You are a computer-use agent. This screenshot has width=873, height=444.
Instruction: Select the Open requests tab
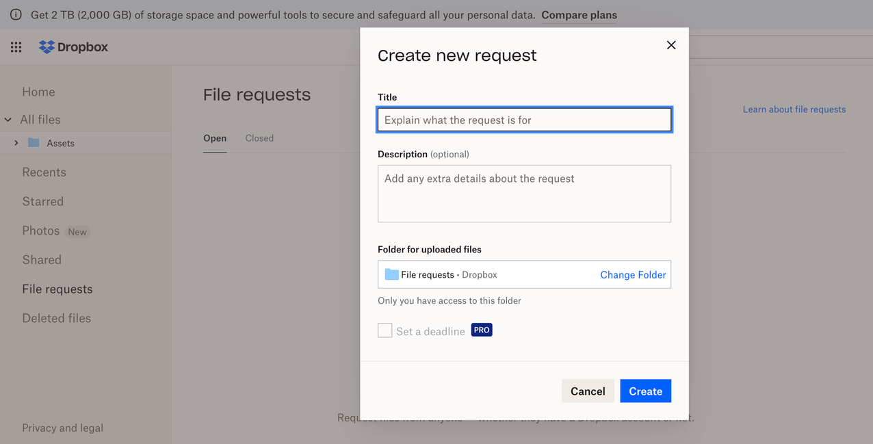coord(215,138)
